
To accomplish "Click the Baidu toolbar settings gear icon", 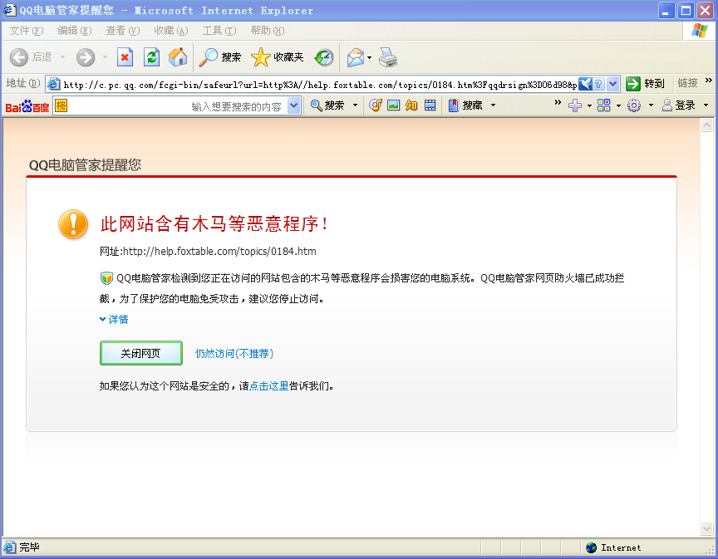I will click(x=634, y=105).
